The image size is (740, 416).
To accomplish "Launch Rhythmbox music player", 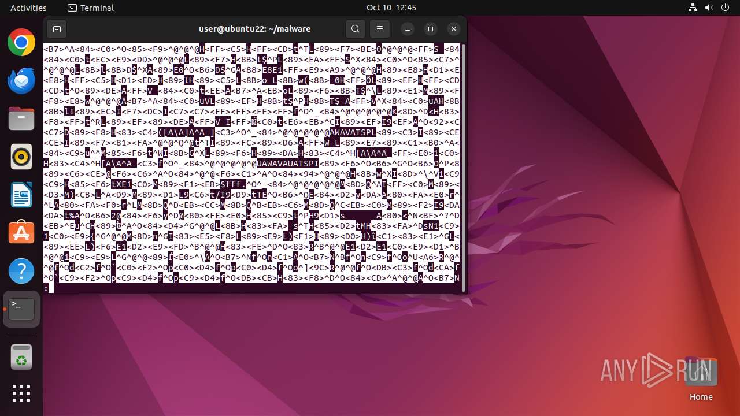I will click(21, 157).
